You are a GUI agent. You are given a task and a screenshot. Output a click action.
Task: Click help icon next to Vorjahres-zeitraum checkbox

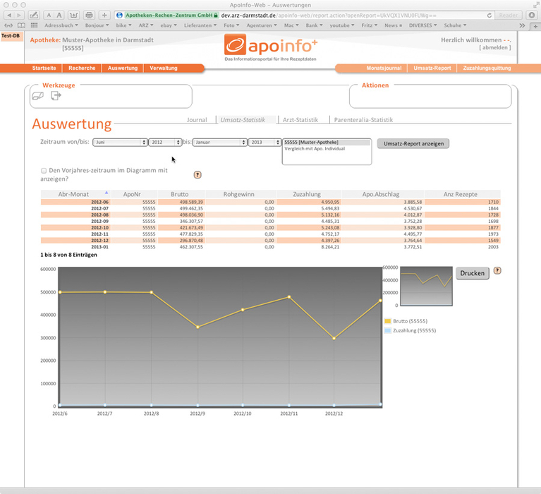click(197, 174)
